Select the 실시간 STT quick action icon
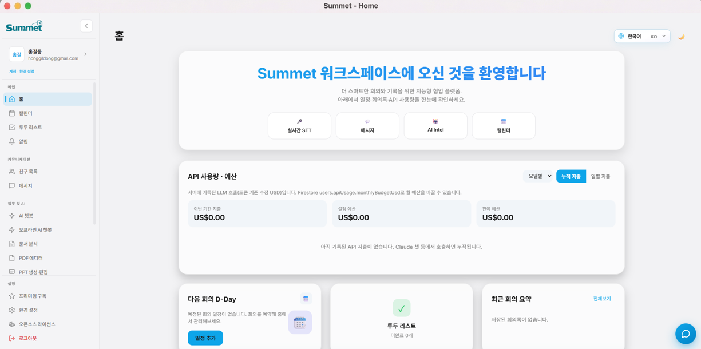The height and width of the screenshot is (349, 701). coord(299,122)
